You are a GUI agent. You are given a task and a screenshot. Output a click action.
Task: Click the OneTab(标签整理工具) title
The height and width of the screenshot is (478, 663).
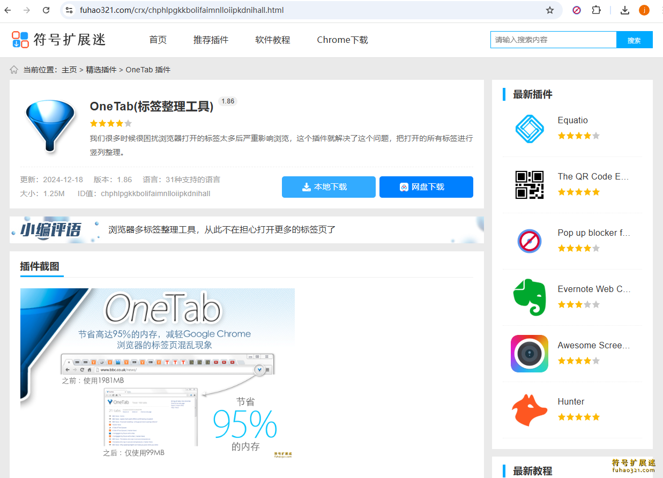(152, 106)
